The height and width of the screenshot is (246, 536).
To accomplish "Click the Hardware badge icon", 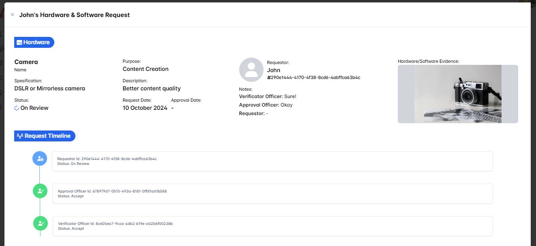I will point(19,43).
